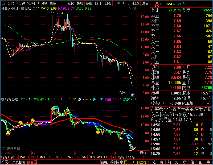Toggle the chart side panel icon beside diamond
The image size is (213, 165).
click(134, 9)
